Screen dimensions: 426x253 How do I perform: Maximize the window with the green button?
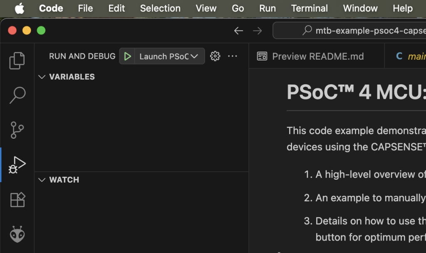pyautogui.click(x=41, y=30)
